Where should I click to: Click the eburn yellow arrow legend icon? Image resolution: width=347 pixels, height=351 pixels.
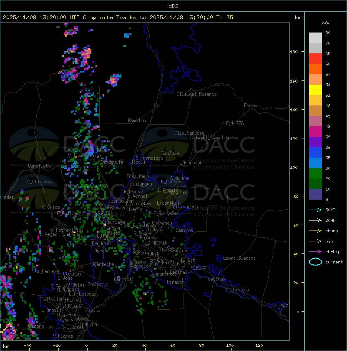click(x=315, y=231)
